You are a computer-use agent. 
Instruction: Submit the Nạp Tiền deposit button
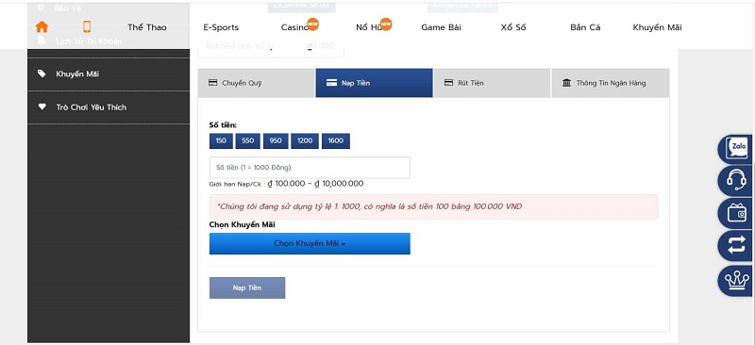click(x=247, y=287)
